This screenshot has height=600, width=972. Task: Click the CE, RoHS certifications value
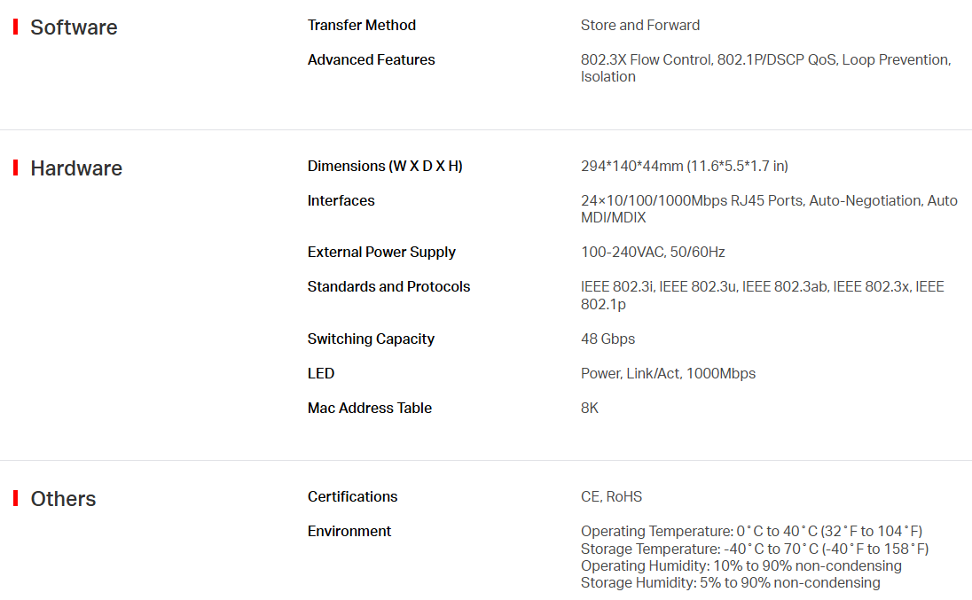[x=611, y=496]
